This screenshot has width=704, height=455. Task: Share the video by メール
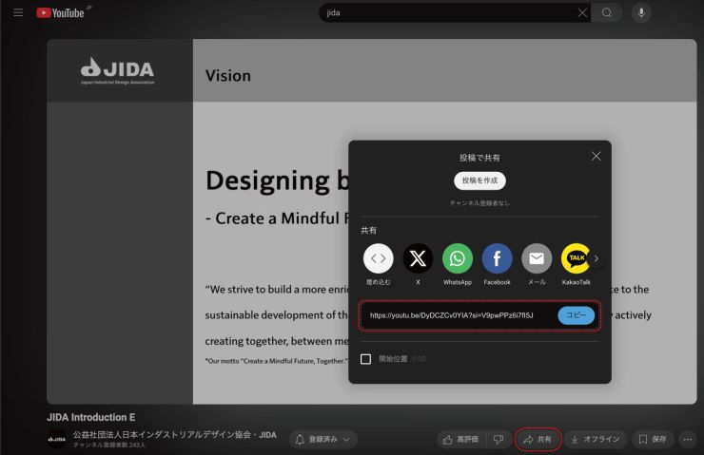coord(537,258)
